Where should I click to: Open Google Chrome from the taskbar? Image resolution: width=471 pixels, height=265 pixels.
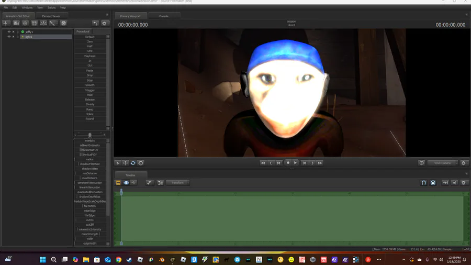118,259
